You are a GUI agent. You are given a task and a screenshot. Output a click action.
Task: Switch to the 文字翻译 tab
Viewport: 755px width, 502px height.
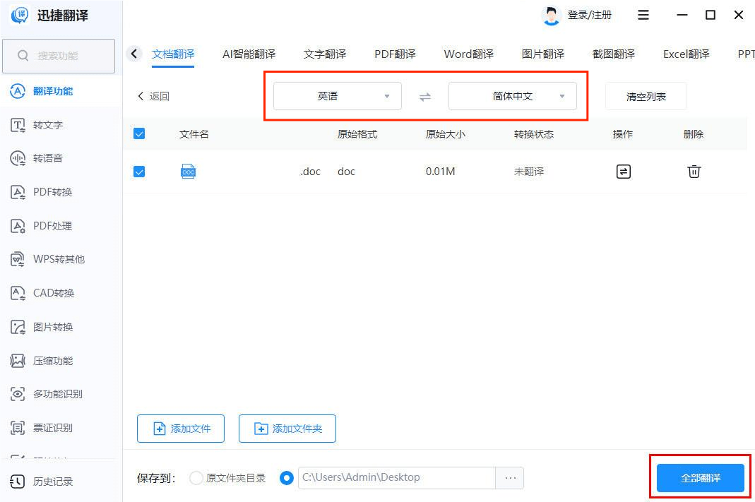click(325, 54)
